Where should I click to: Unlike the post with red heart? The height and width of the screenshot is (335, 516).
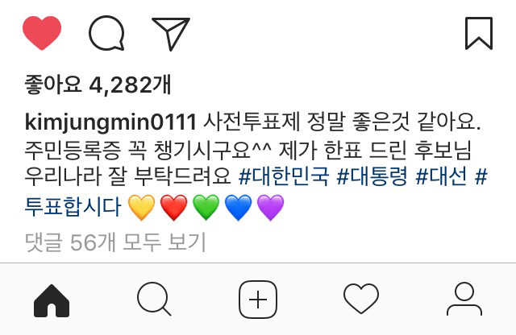pyautogui.click(x=42, y=33)
